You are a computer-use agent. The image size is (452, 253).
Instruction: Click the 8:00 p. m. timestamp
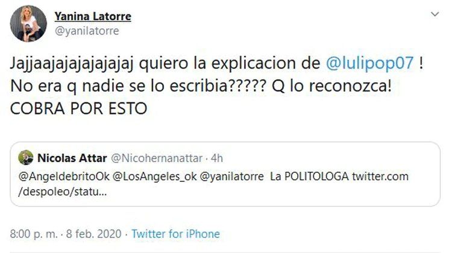click(34, 234)
